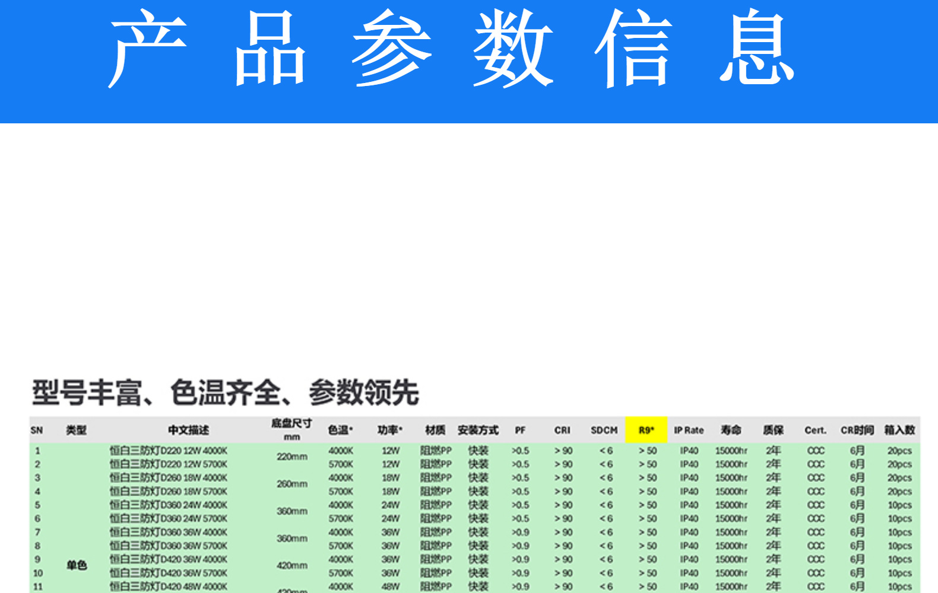
Task: Click SN number 10 cell
Action: 38,573
